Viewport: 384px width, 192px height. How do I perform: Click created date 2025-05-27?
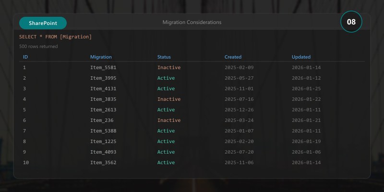pyautogui.click(x=239, y=78)
